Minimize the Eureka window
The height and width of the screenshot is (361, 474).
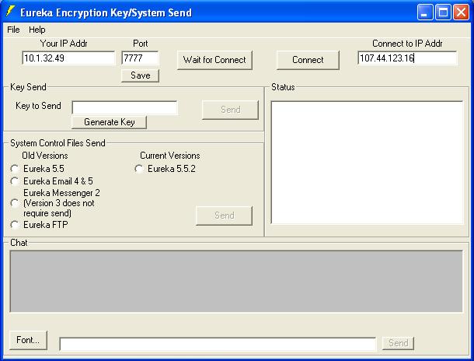pyautogui.click(x=425, y=12)
